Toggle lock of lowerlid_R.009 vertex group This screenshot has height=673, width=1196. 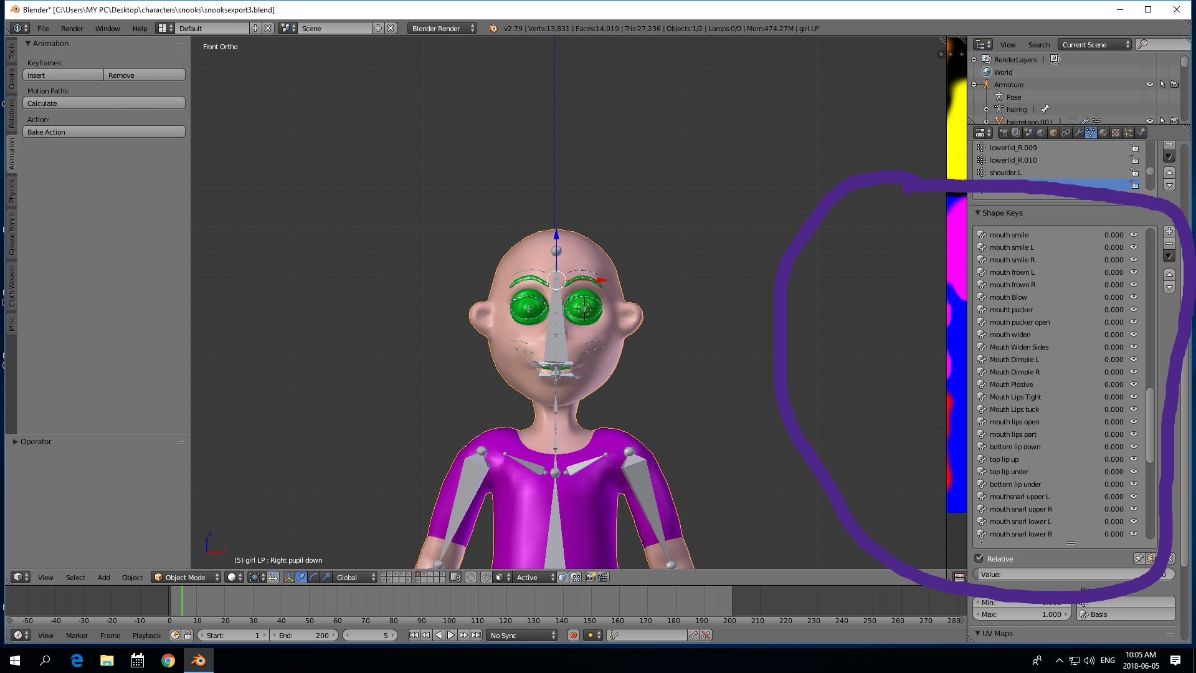[1135, 148]
